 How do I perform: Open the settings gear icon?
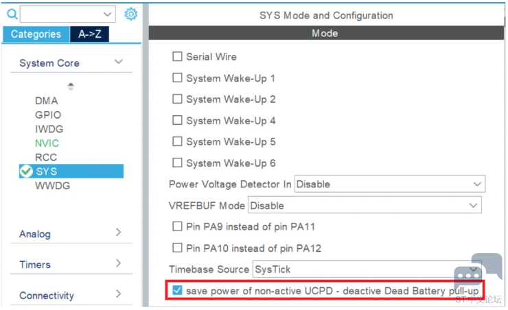(131, 14)
